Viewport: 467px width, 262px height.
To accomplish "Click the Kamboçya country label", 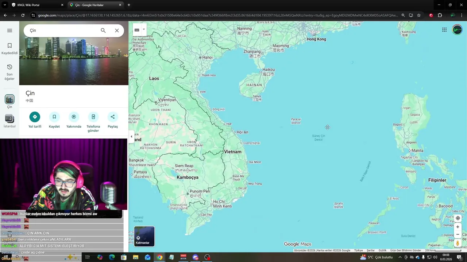I will [188, 178].
